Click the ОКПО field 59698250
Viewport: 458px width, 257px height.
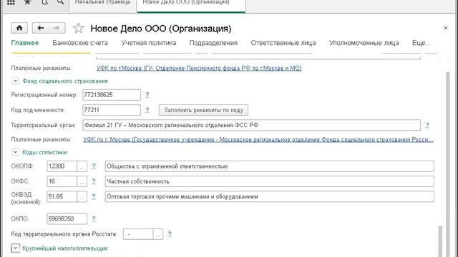[x=67, y=219]
